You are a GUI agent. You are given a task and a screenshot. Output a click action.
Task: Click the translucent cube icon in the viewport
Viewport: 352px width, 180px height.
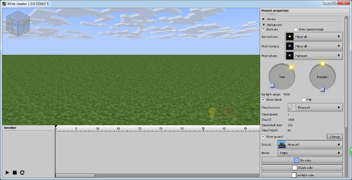tap(18, 24)
